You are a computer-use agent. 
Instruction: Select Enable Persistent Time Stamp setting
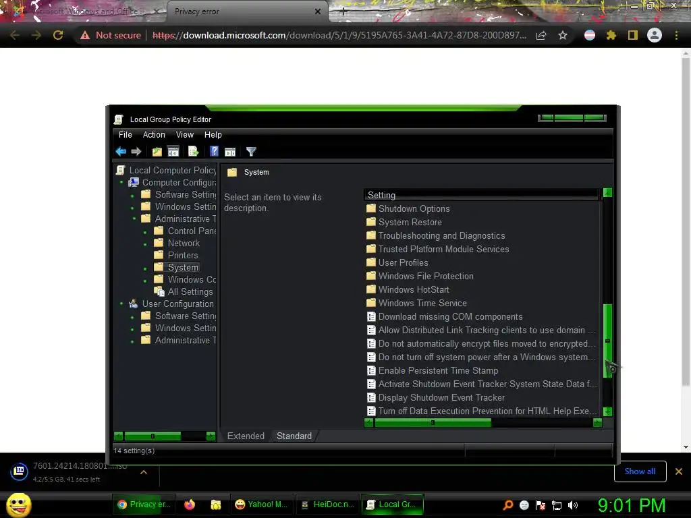[x=438, y=370]
